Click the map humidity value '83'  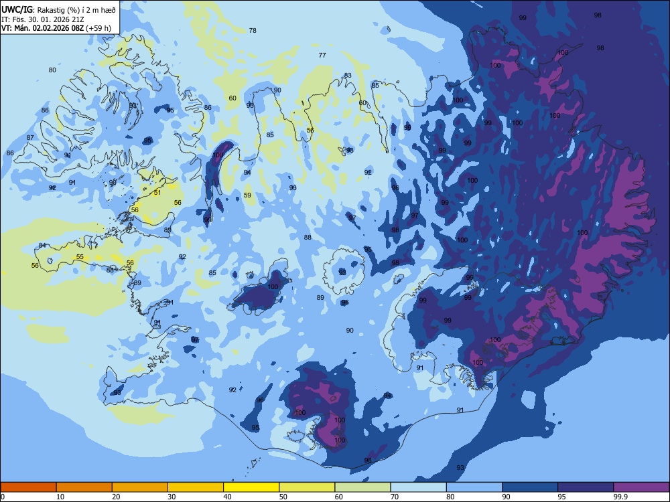348,75
